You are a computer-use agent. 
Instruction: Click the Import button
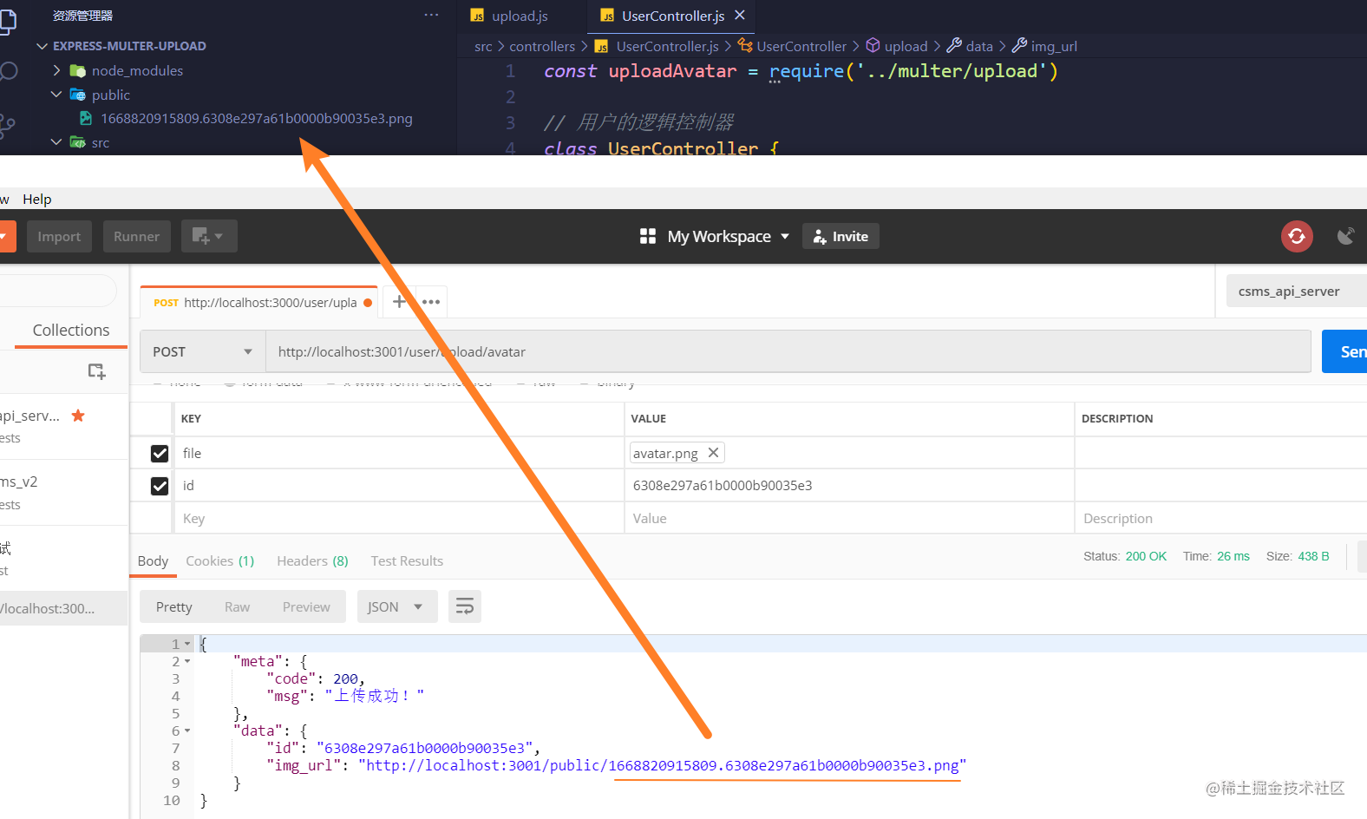[59, 236]
